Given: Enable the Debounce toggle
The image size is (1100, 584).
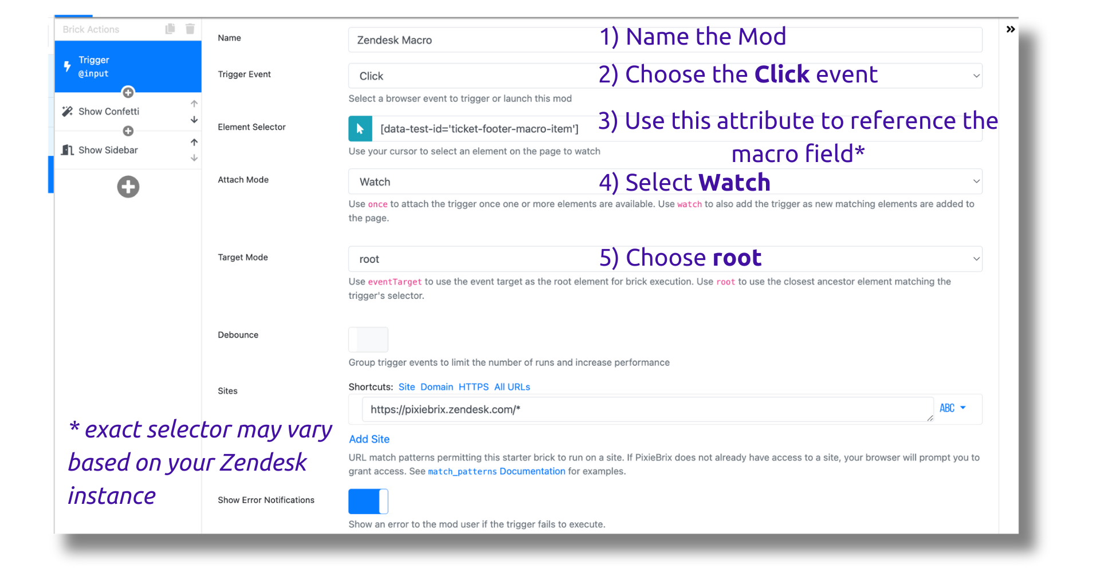Looking at the screenshot, I should pos(368,339).
